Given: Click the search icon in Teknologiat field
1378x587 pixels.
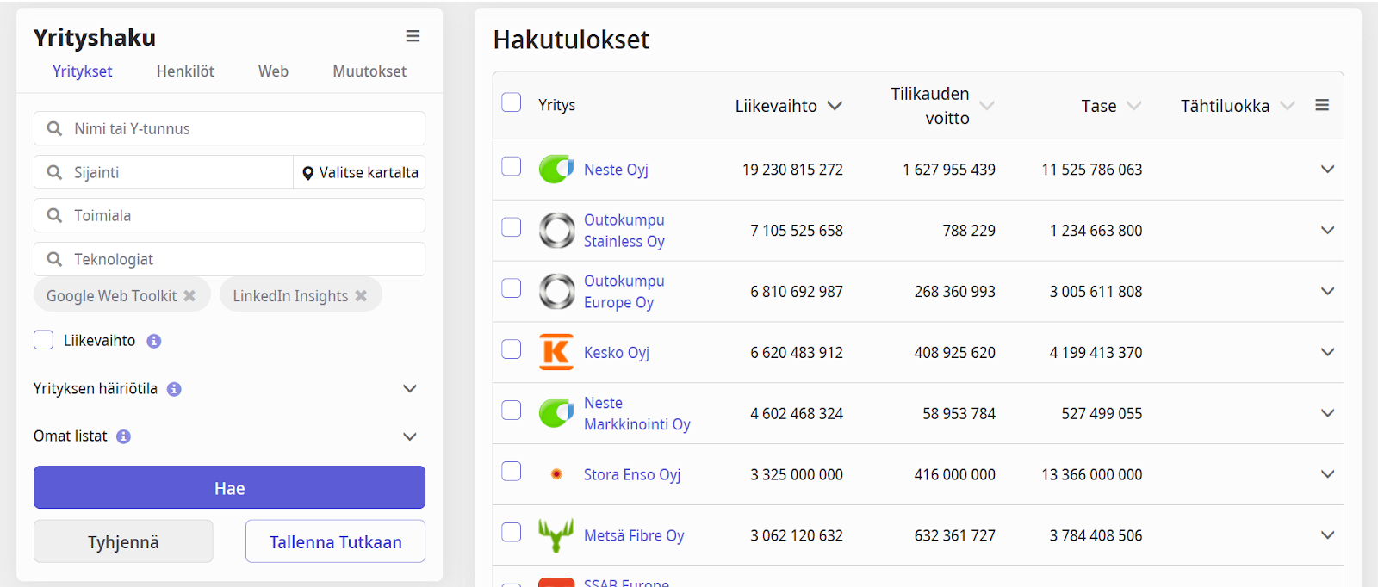Looking at the screenshot, I should click(x=54, y=259).
